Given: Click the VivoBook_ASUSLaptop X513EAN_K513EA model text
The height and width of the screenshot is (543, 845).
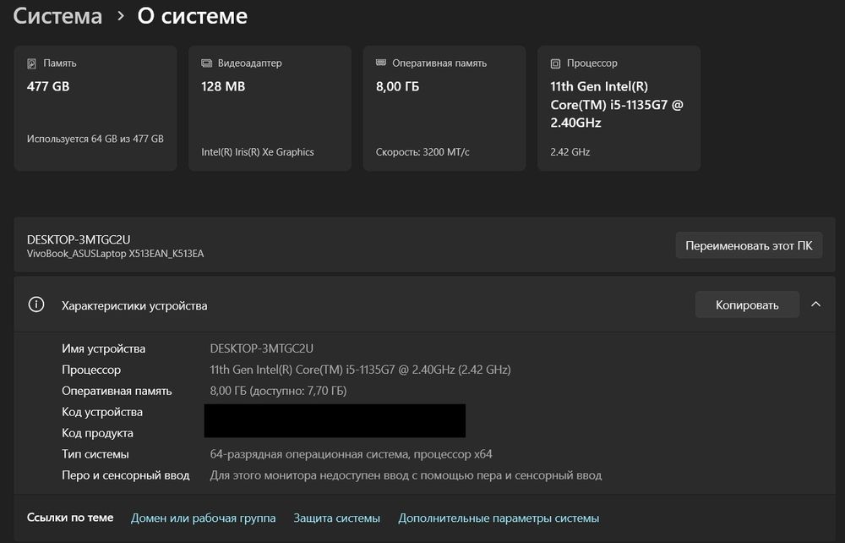Looking at the screenshot, I should coord(115,254).
